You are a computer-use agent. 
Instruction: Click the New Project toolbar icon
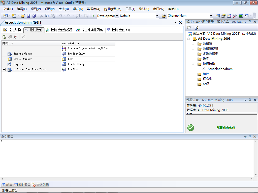[6, 16]
